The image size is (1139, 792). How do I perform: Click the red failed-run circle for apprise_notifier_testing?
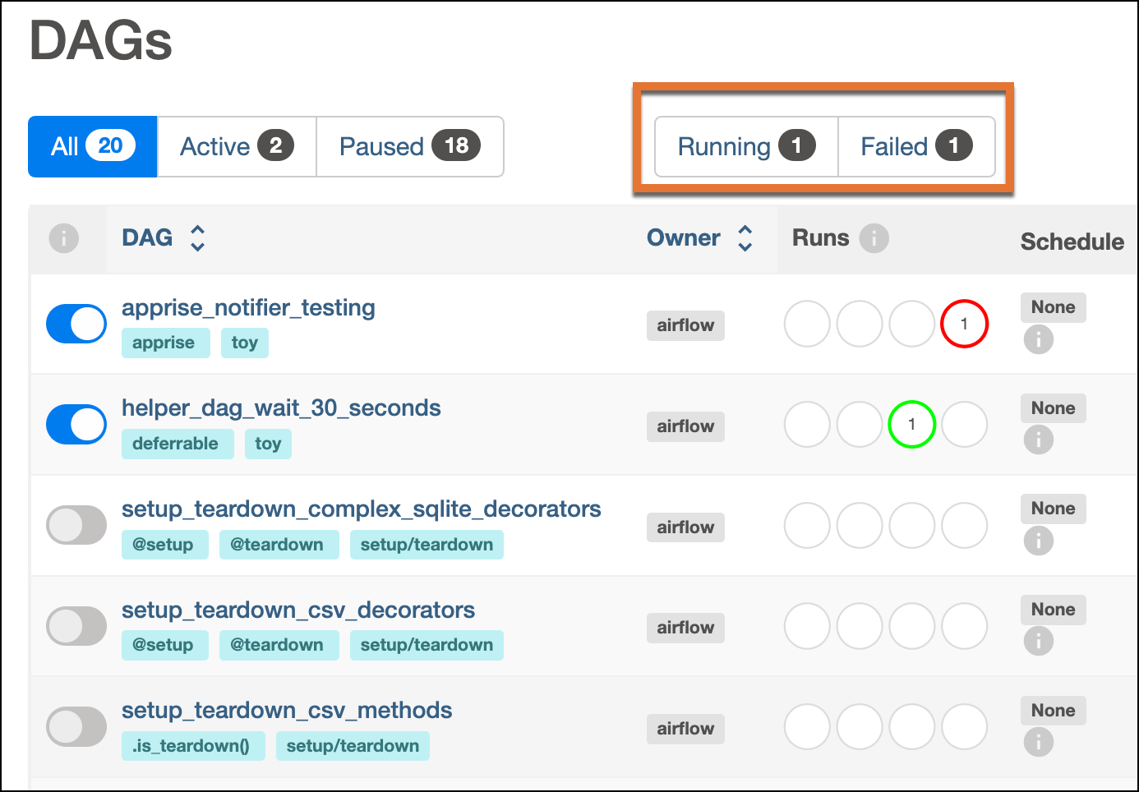(964, 324)
